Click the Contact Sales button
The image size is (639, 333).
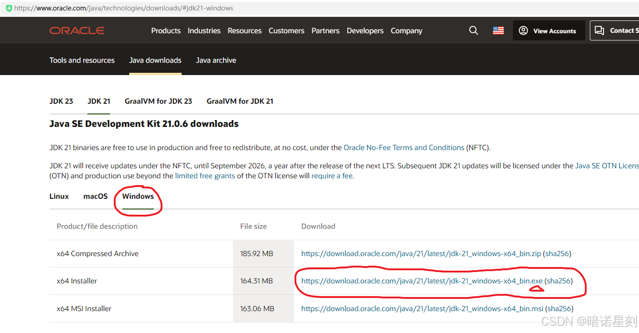614,30
